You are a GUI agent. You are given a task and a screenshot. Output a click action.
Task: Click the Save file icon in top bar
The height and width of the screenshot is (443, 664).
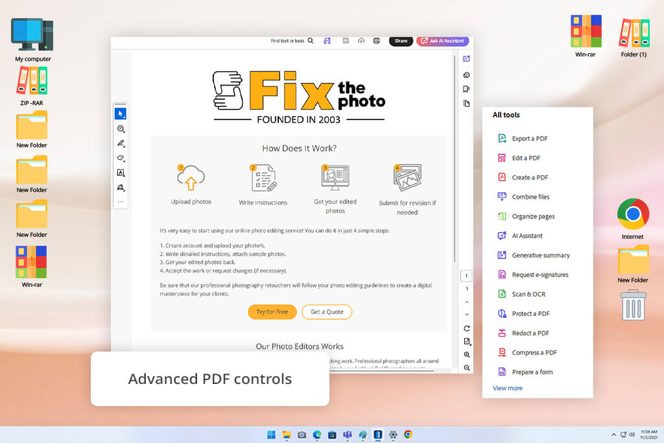point(346,41)
